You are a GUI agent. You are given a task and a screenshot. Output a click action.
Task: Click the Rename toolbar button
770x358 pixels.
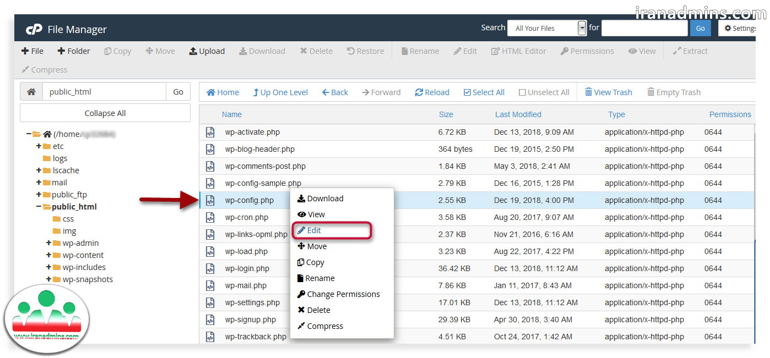coord(420,51)
